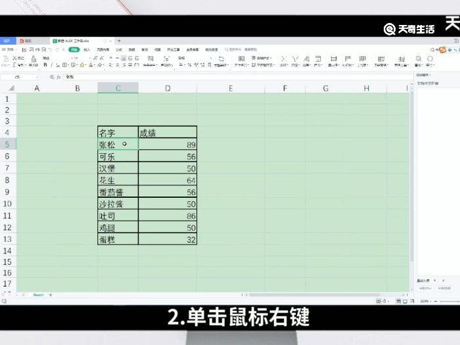Click the select-all corner of the grid
The image size is (460, 345).
point(11,88)
